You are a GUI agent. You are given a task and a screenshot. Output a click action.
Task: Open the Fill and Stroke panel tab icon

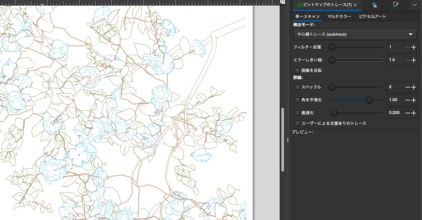pos(396,5)
